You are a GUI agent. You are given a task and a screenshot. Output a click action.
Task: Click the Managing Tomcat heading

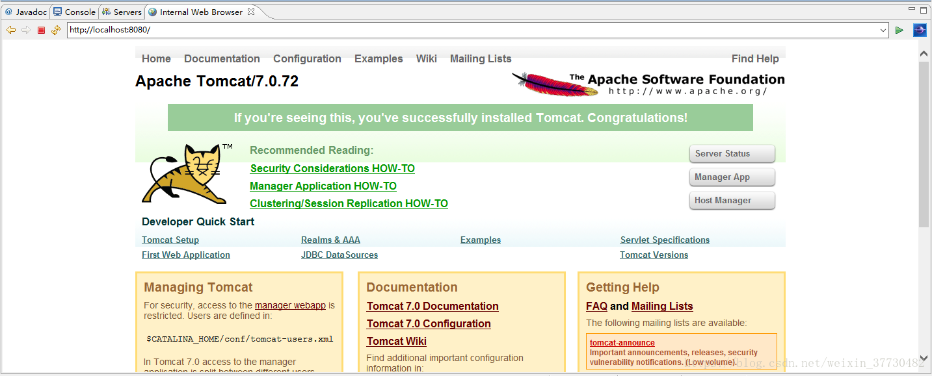pos(198,287)
